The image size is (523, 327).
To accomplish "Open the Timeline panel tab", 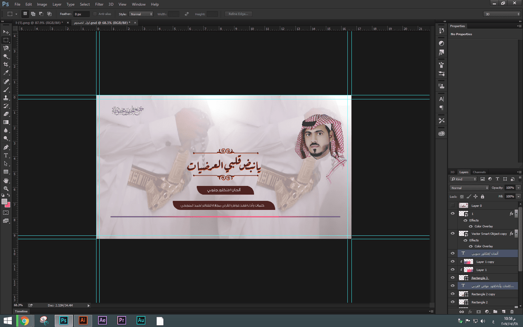I will click(21, 311).
